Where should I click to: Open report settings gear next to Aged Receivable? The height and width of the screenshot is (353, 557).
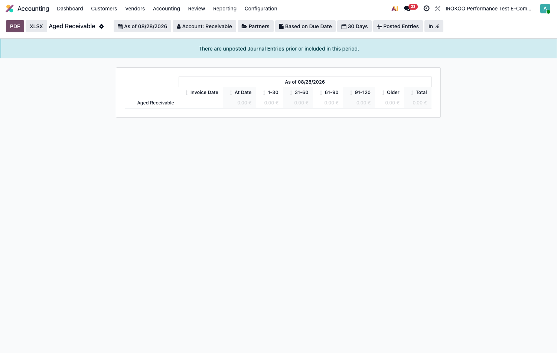[x=101, y=26]
